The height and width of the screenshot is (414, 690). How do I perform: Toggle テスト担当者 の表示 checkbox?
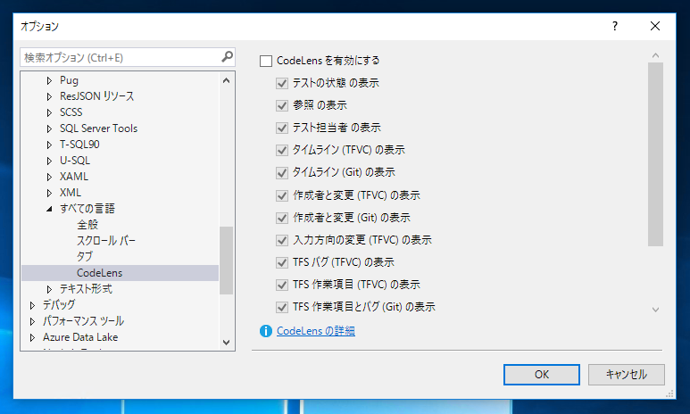(282, 128)
